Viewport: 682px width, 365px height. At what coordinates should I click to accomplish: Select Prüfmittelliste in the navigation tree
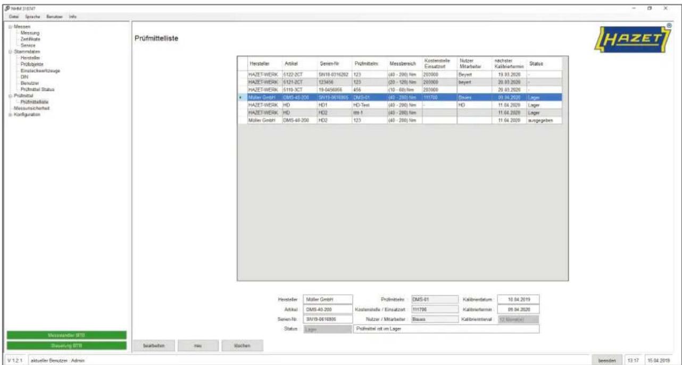click(35, 102)
